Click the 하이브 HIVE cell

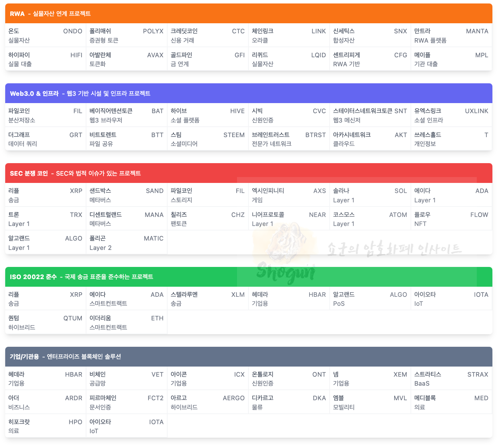coord(208,115)
